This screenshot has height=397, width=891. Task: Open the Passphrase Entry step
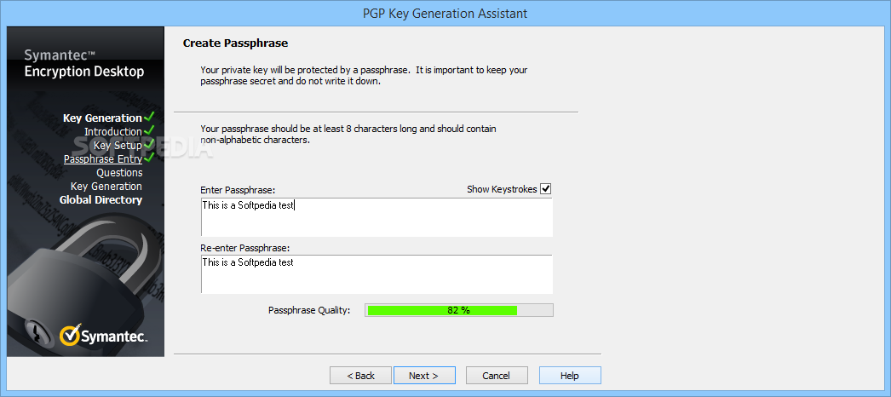pos(103,159)
